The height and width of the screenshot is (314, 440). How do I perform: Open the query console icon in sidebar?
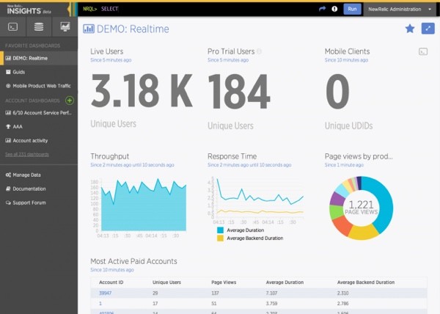pos(13,27)
